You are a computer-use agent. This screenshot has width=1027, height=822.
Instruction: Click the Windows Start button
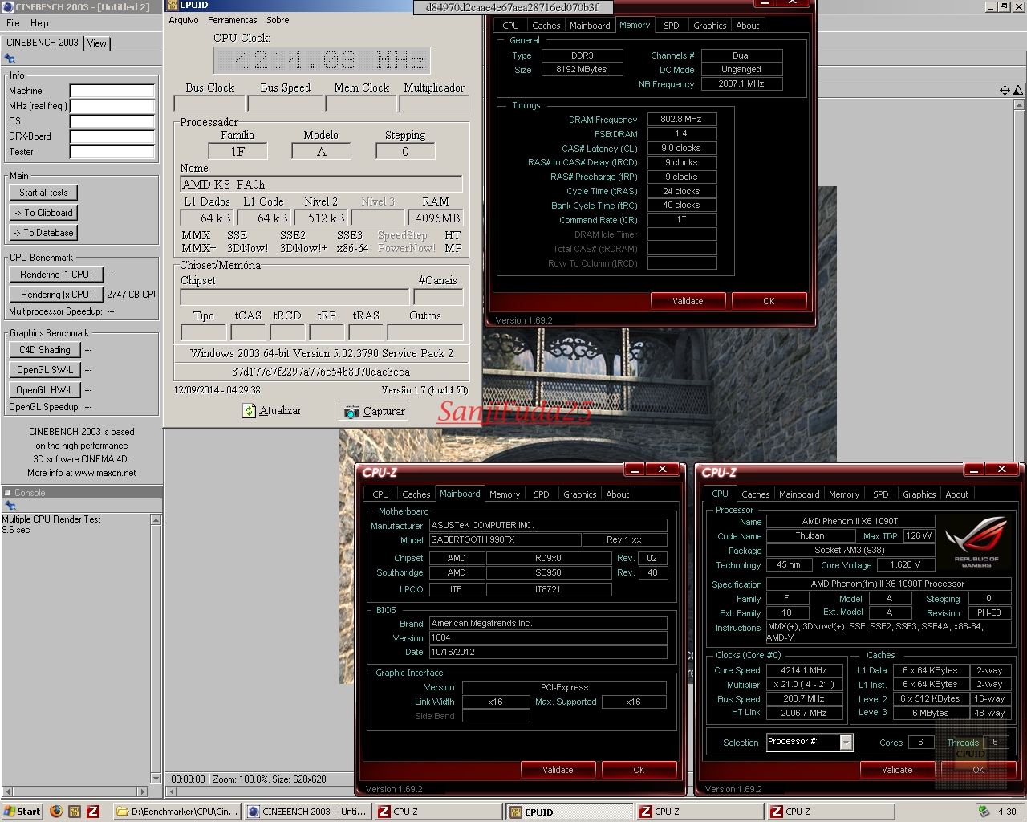click(x=22, y=812)
